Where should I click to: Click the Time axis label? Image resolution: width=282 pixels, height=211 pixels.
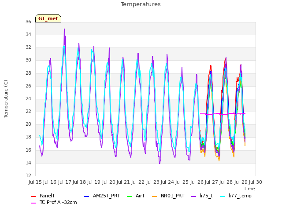(x=249, y=189)
